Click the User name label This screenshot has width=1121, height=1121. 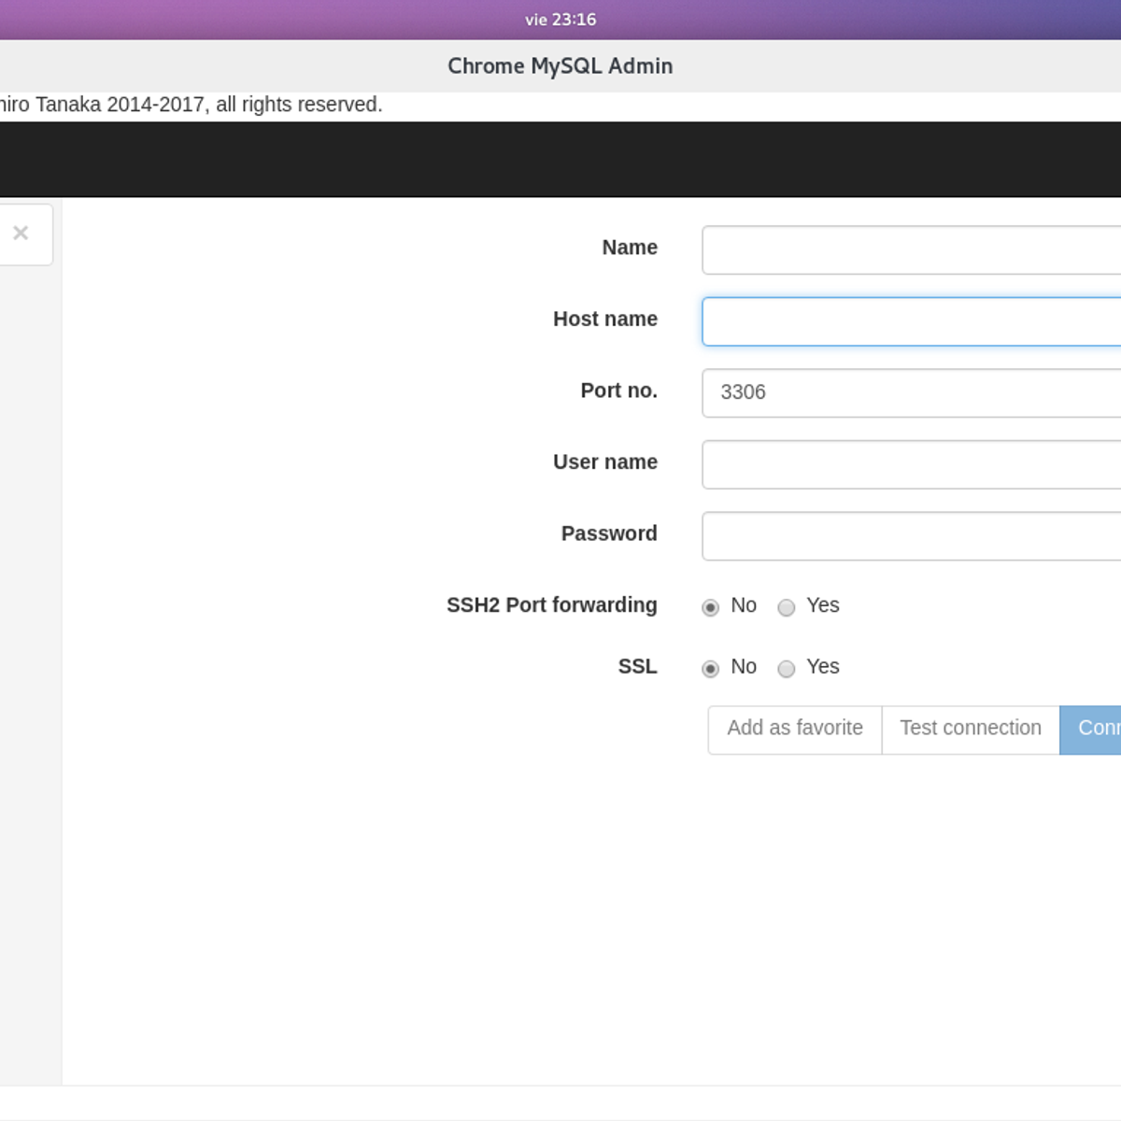click(x=604, y=462)
